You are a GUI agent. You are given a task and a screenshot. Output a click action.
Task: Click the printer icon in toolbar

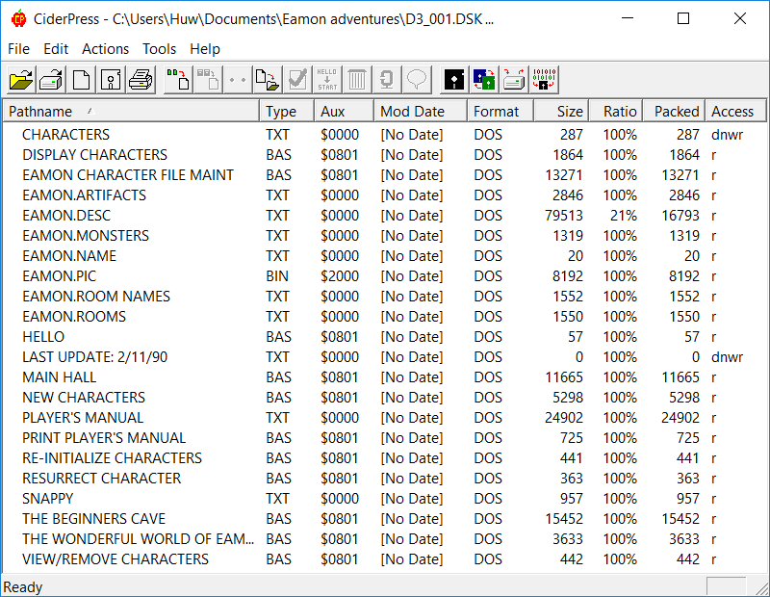tap(141, 79)
